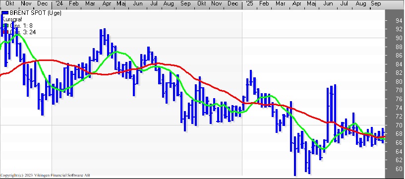The width and height of the screenshot is (405, 179).
Task: Select the BRENT SPOT (Uge) legend title
Action: pos(36,13)
